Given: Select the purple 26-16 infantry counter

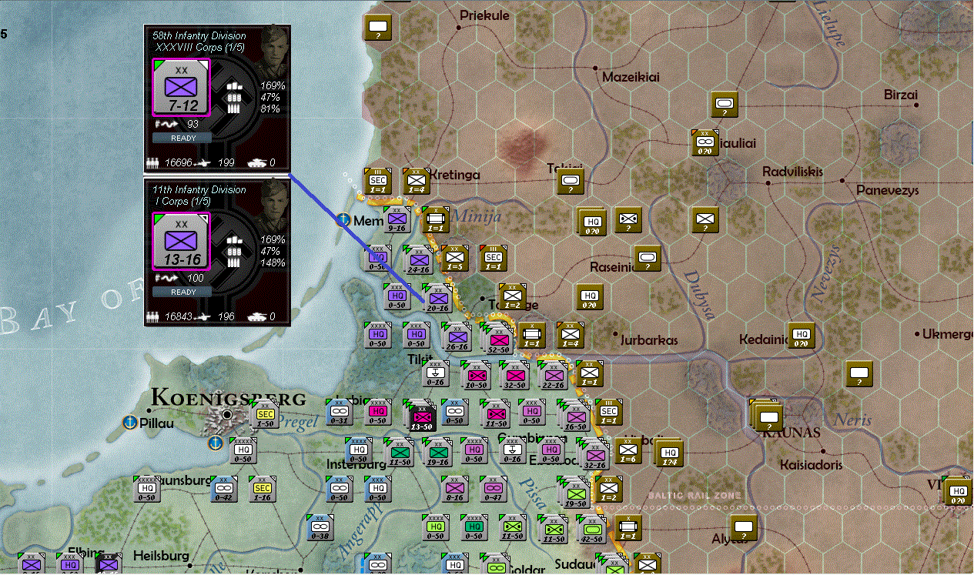Looking at the screenshot, I should (x=457, y=336).
